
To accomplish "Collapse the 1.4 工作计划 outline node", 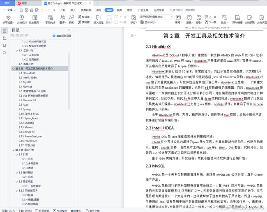I will point(17,51).
